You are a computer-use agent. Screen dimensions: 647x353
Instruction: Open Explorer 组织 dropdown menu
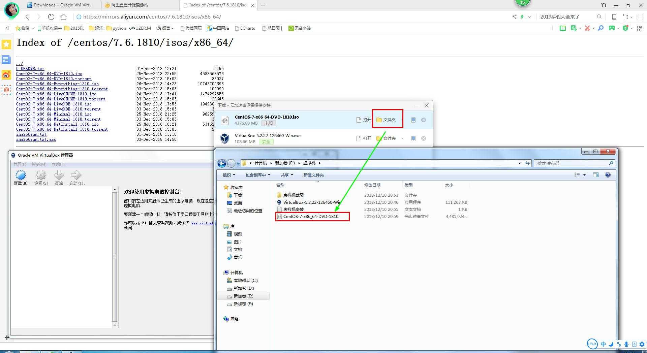coord(229,175)
